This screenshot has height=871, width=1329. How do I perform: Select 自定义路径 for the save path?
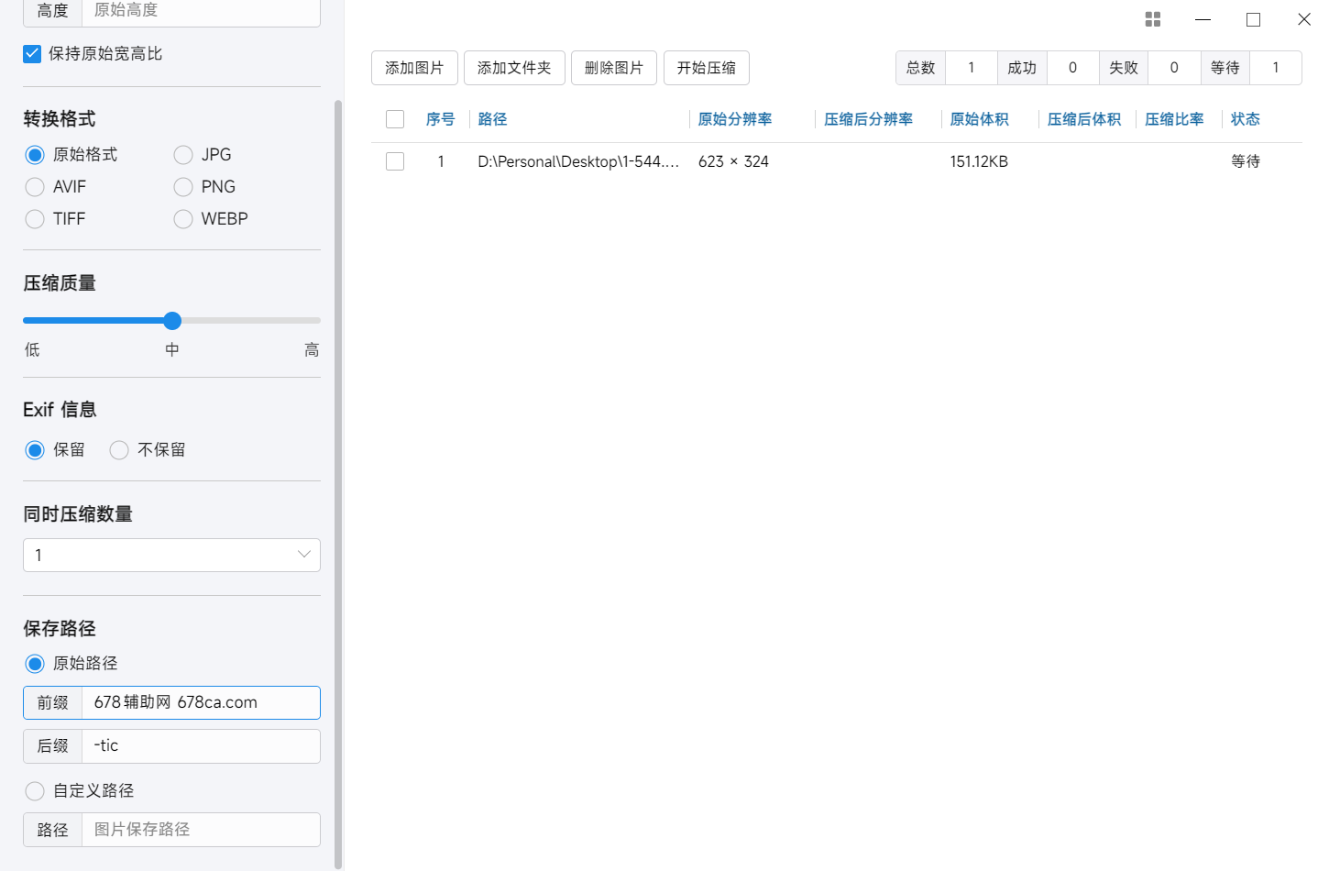34,790
